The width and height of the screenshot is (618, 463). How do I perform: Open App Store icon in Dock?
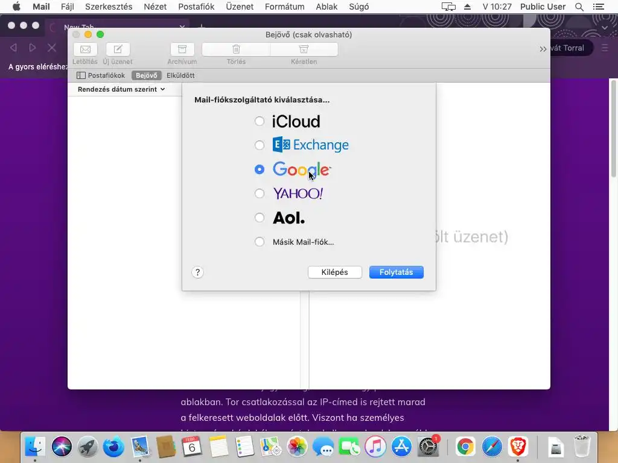[x=401, y=447]
